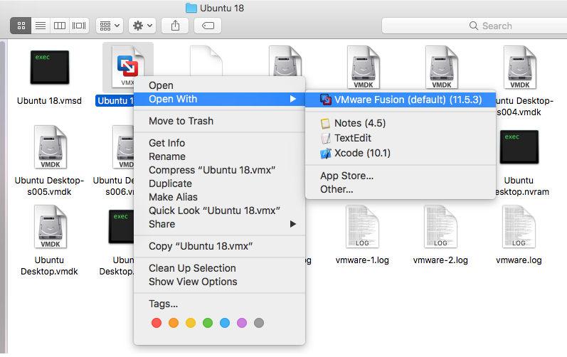Viewport: 567px width, 357px height.
Task: Expand the Open With submenu
Action: [x=219, y=99]
